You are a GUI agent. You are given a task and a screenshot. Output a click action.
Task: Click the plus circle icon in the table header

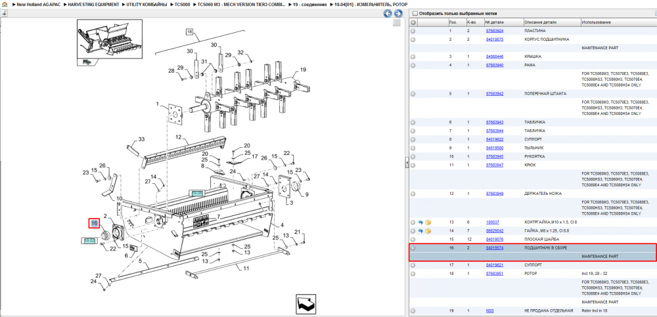[413, 22]
